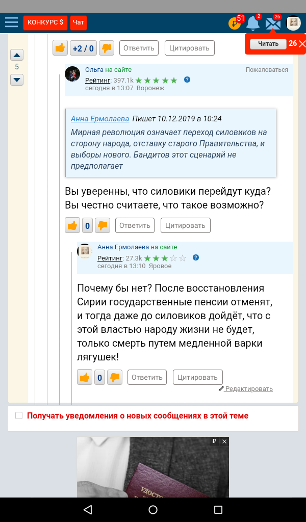Image resolution: width=306 pixels, height=522 pixels.
Task: Upvote the thread with the up arrow
Action: (17, 55)
